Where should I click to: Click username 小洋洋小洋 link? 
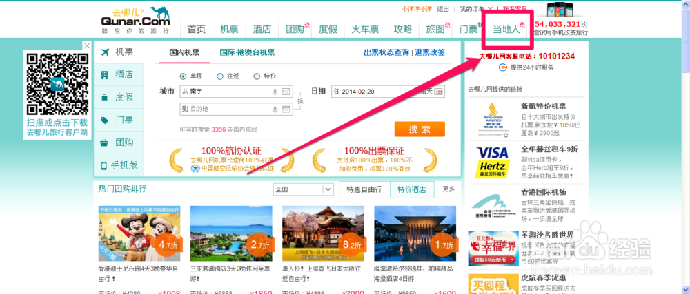[x=417, y=9]
